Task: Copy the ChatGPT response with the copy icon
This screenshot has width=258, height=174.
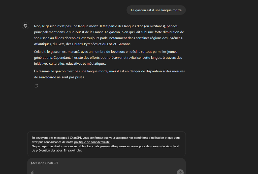Action: point(36,86)
